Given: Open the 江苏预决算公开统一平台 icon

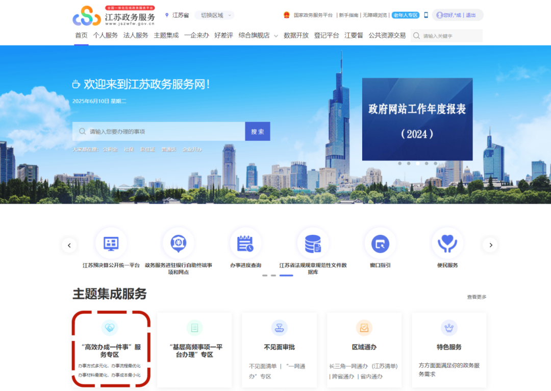Looking at the screenshot, I should (x=111, y=243).
